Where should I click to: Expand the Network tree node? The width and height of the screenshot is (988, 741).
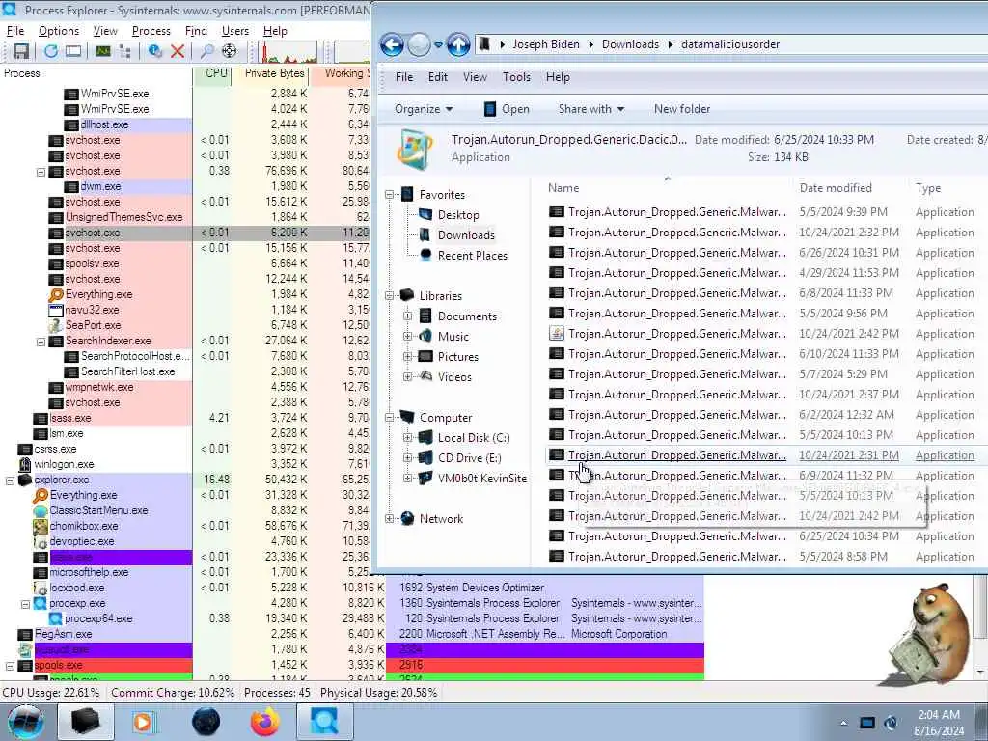(390, 518)
